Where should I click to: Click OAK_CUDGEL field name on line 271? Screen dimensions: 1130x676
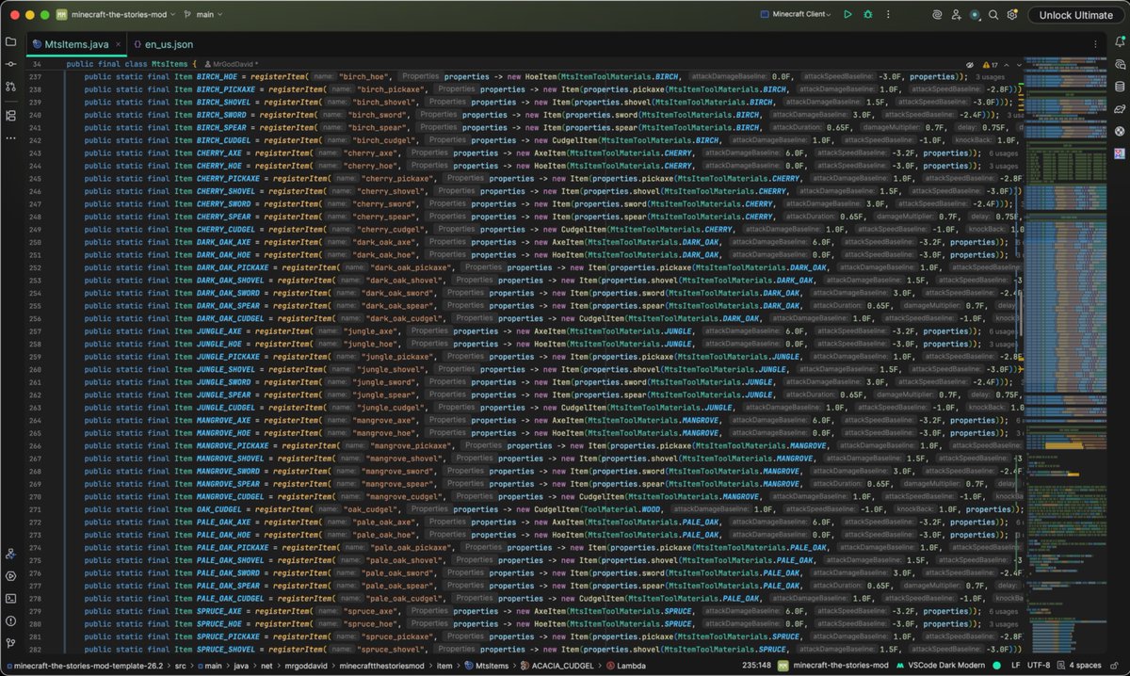(226, 509)
